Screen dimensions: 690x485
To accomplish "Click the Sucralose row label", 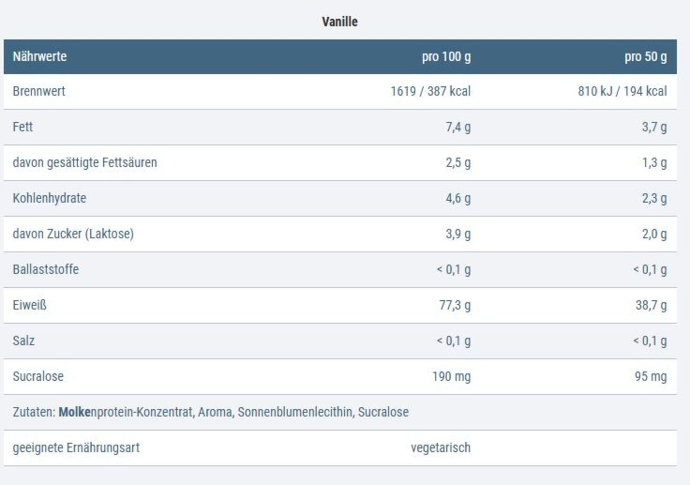I will coord(38,376).
